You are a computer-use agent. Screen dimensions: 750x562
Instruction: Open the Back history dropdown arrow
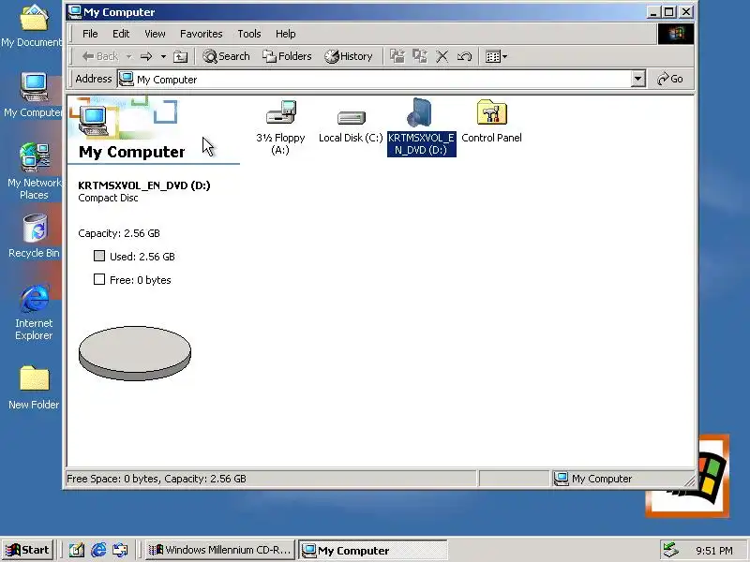pos(128,56)
